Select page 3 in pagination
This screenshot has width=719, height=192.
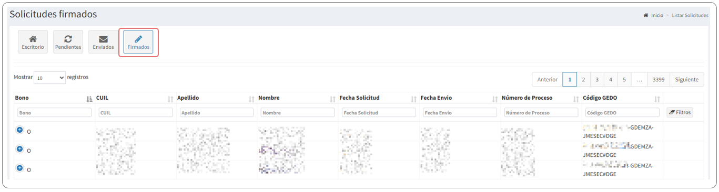(597, 80)
